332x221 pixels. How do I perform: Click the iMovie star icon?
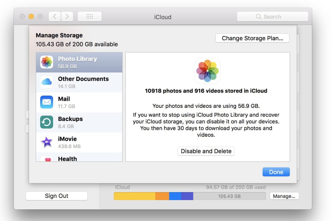[46, 142]
